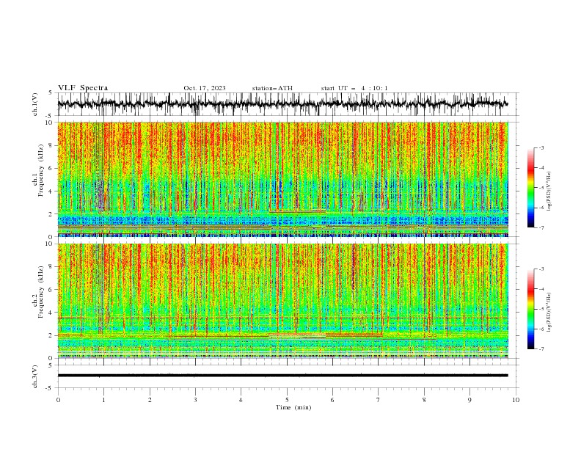The image size is (581, 449).
Task: Click the ch.1 spectrogram color scale bar
Action: (530, 188)
